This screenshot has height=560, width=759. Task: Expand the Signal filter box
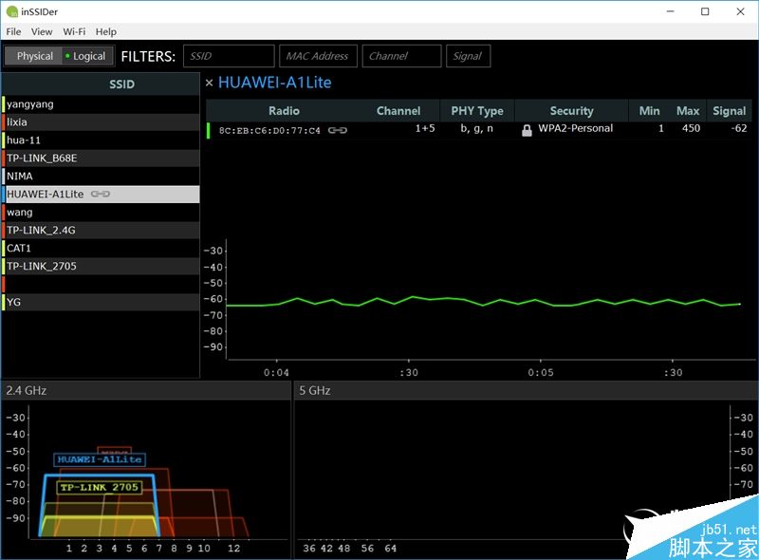pos(468,56)
